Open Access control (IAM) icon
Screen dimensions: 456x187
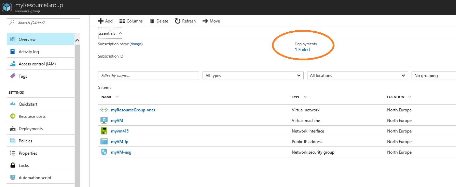tap(13, 64)
